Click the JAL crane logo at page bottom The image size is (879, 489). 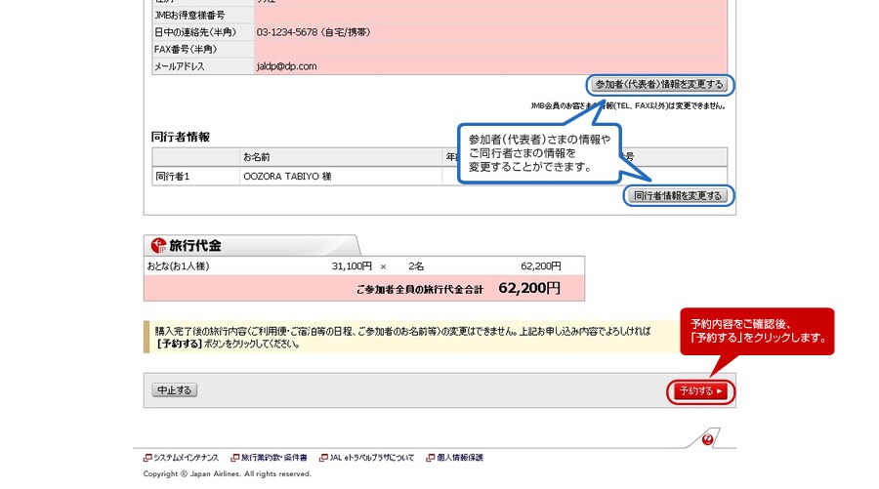tap(708, 439)
